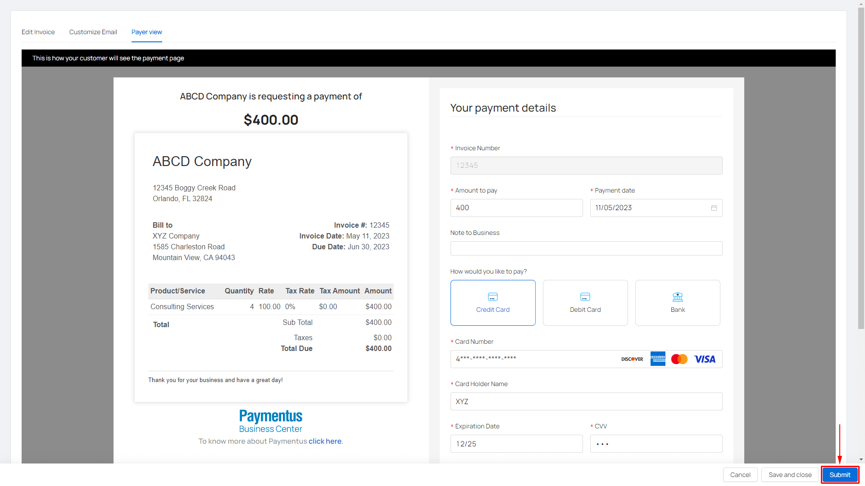Click the Visa logo
The height and width of the screenshot is (486, 865).
[705, 359]
